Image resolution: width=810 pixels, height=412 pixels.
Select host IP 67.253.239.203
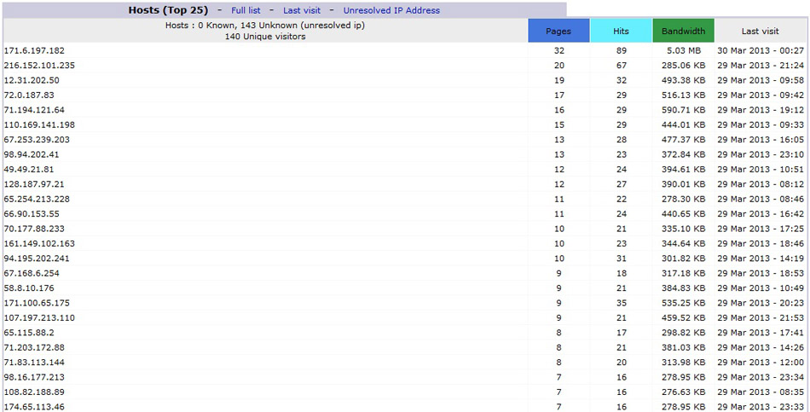pos(37,140)
